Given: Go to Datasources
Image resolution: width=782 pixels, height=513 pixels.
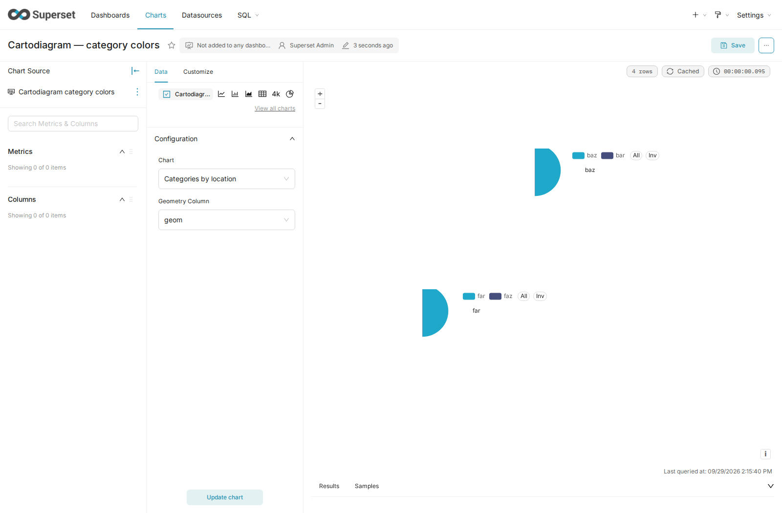Looking at the screenshot, I should point(202,15).
